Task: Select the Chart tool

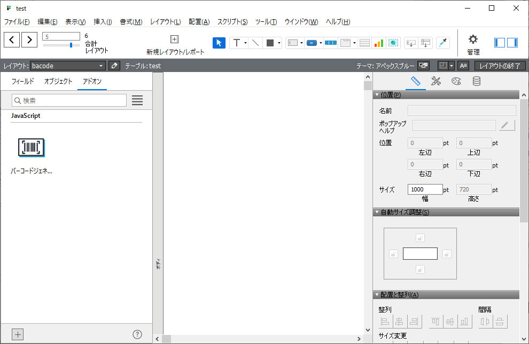Action: click(379, 43)
